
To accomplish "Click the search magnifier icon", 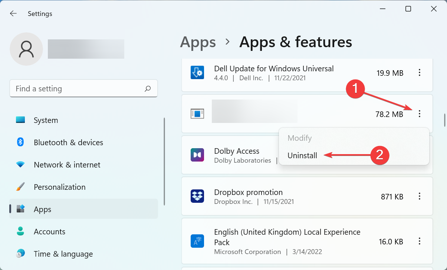I will [148, 89].
